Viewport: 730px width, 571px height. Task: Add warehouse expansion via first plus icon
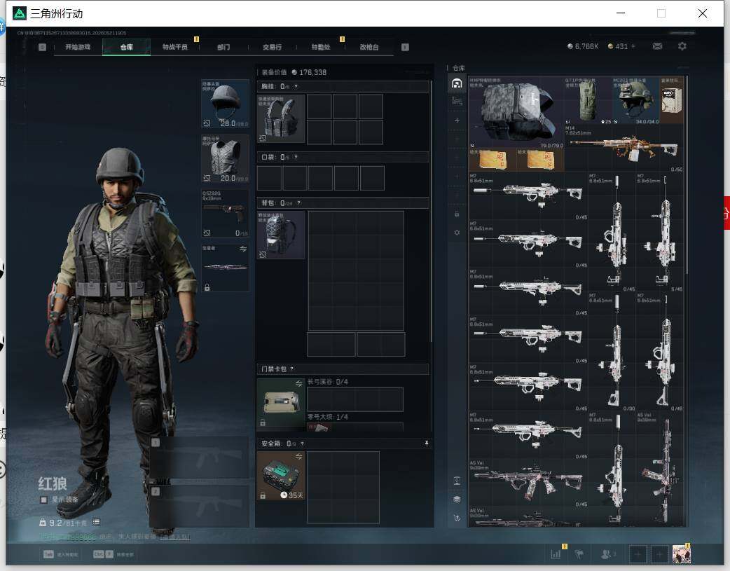coord(457,121)
